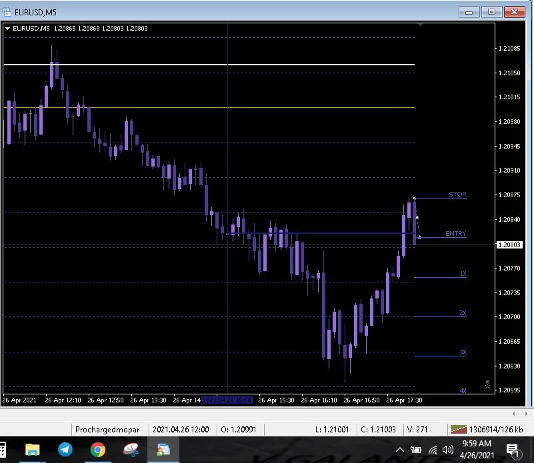Click the skull icon in chart corner
Image resolution: width=534 pixels, height=463 pixels.
tap(487, 384)
